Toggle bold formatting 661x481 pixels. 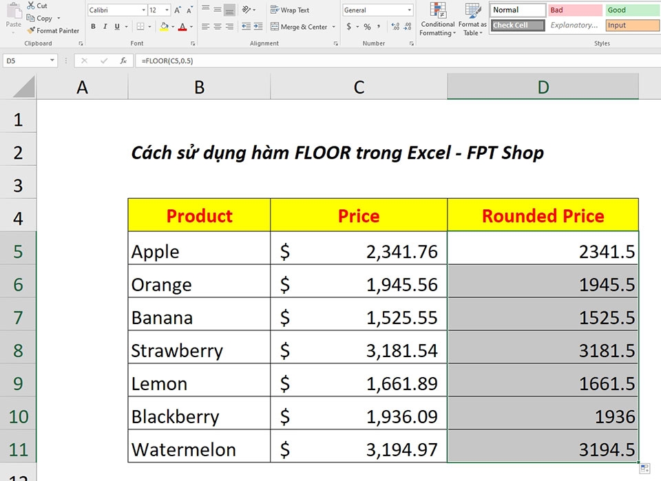tap(93, 26)
